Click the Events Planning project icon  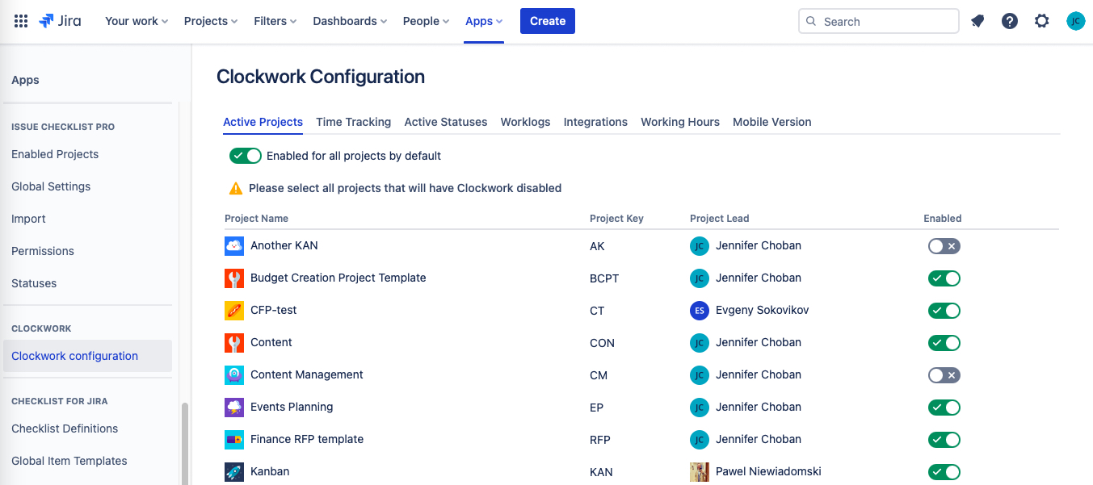tap(234, 407)
